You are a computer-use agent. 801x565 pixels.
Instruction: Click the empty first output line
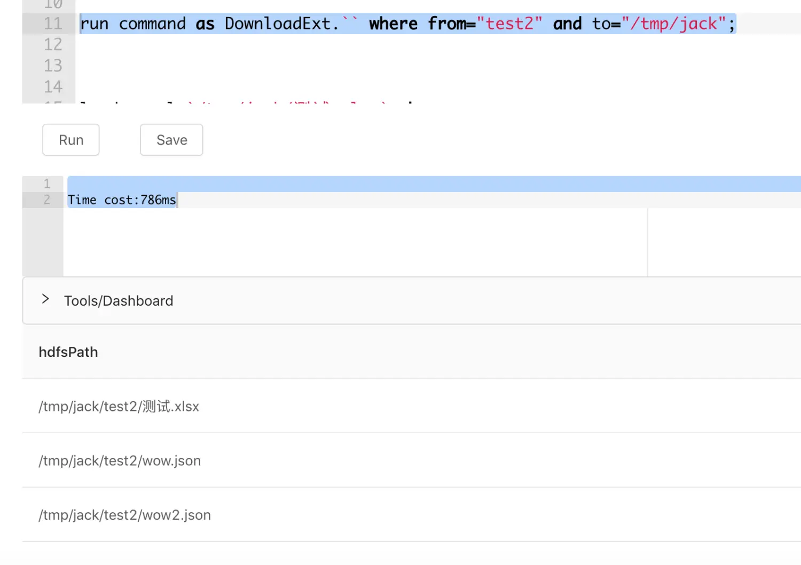(434, 184)
